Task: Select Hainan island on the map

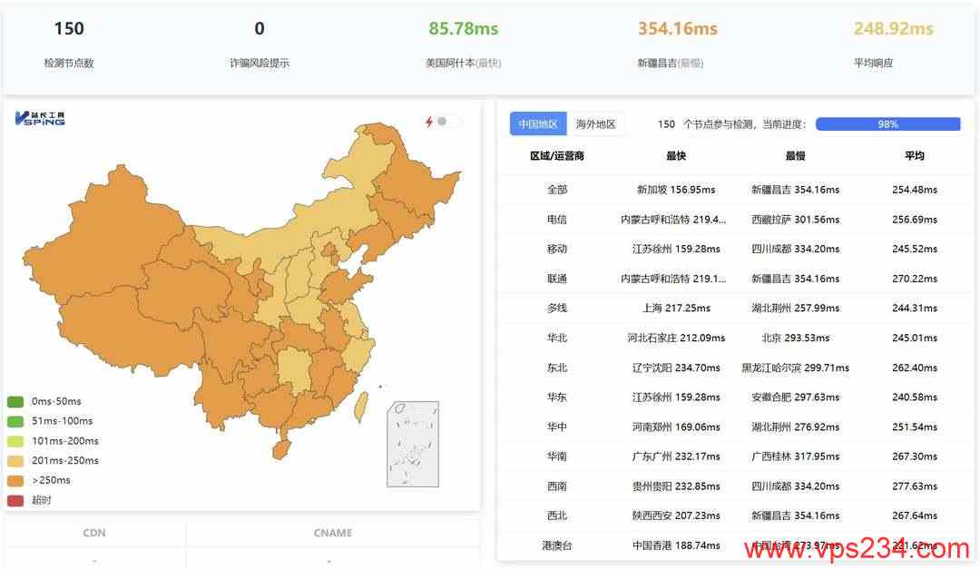Action: tap(282, 449)
